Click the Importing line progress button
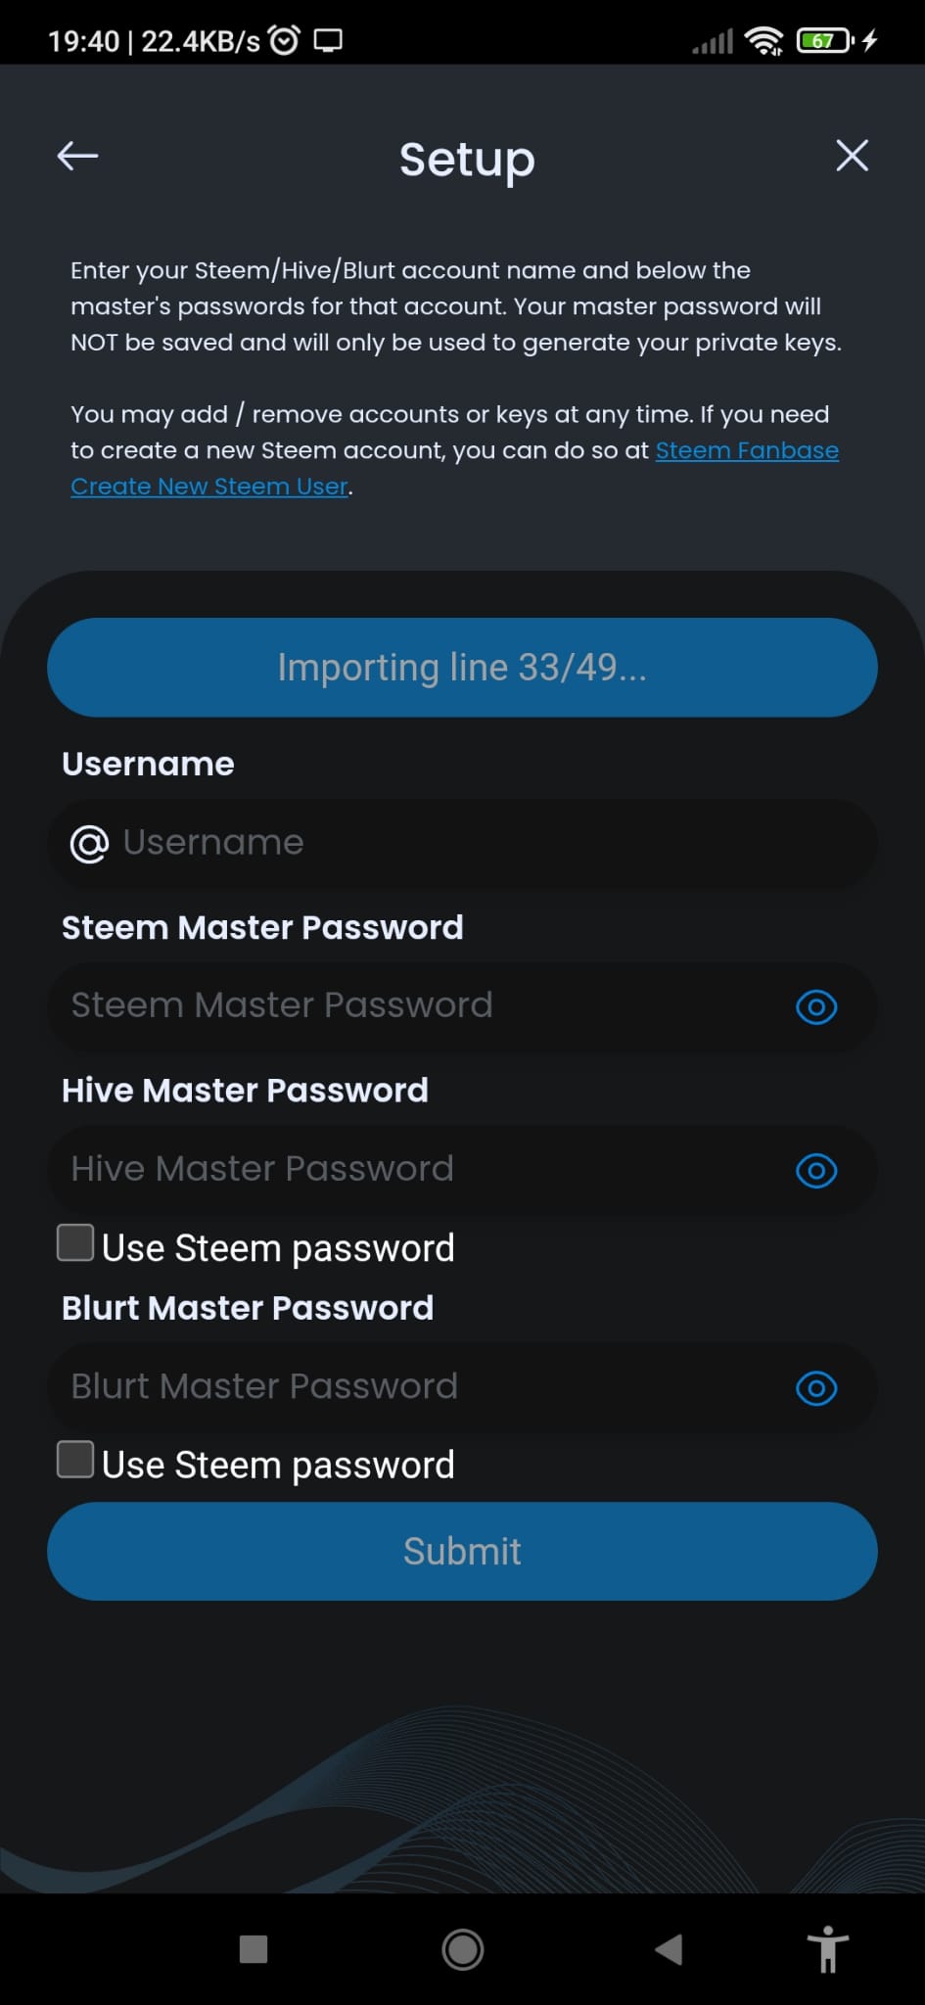The height and width of the screenshot is (2005, 925). click(462, 667)
